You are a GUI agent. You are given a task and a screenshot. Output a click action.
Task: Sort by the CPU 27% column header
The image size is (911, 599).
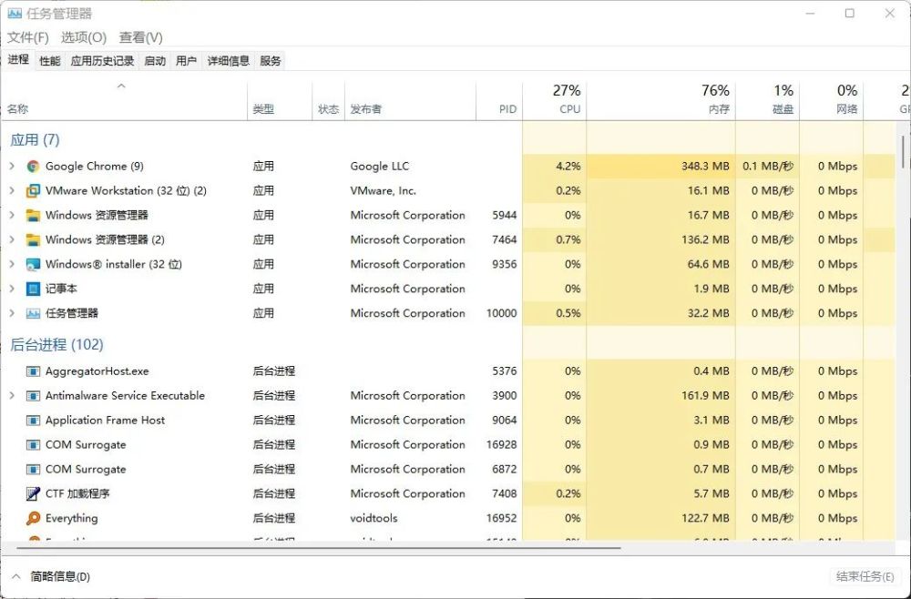pyautogui.click(x=555, y=99)
